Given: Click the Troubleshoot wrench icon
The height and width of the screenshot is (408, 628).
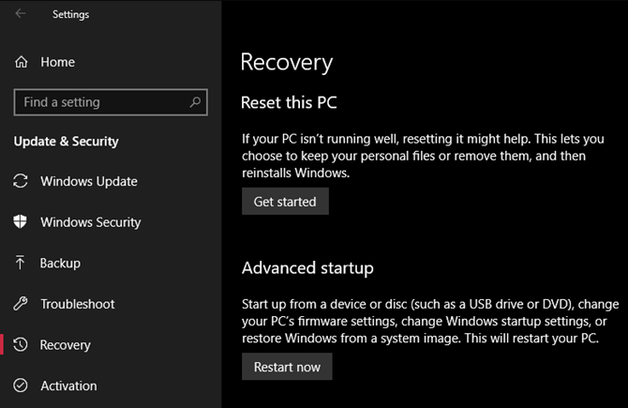Looking at the screenshot, I should [x=21, y=304].
